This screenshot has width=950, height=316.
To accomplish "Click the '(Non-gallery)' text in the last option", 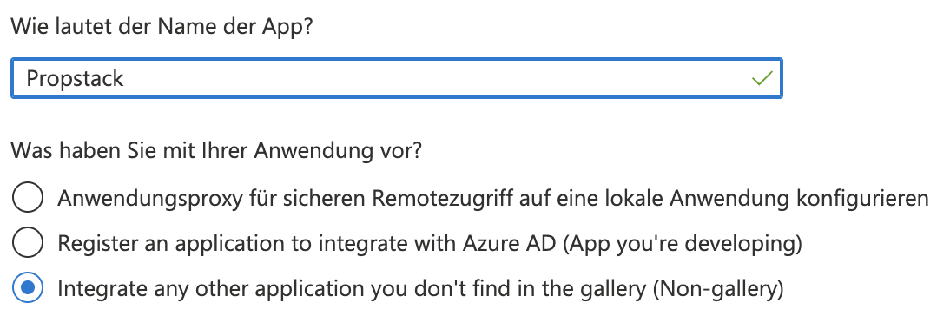I will point(718,289).
